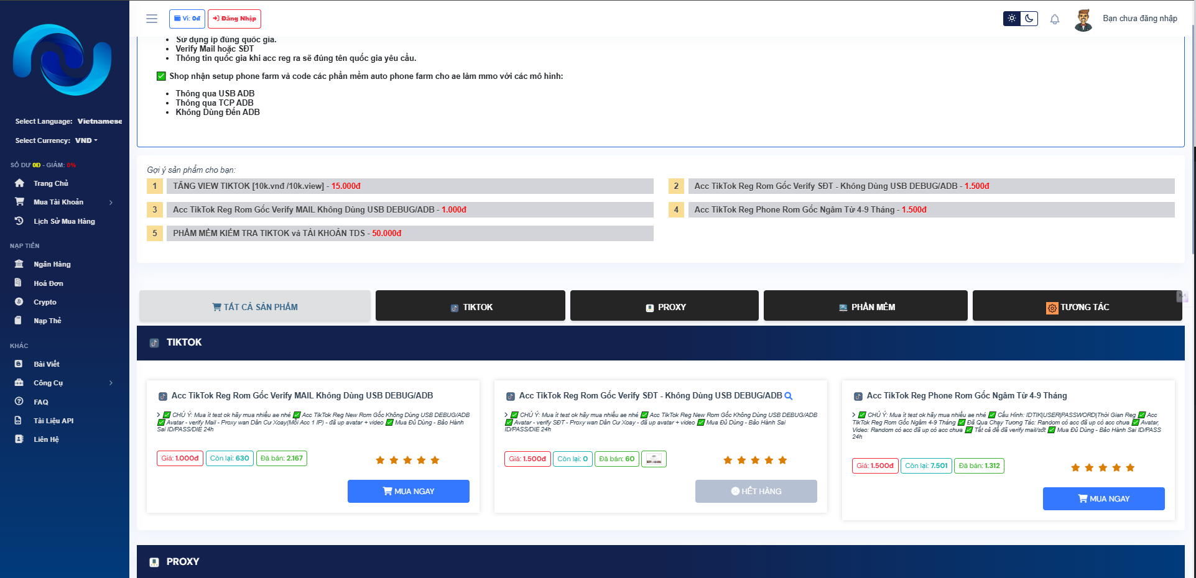Image resolution: width=1196 pixels, height=578 pixels.
Task: Select the TIKTOK category tab
Action: coord(470,306)
